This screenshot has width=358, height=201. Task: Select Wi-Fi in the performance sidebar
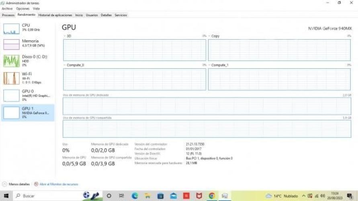(x=28, y=78)
